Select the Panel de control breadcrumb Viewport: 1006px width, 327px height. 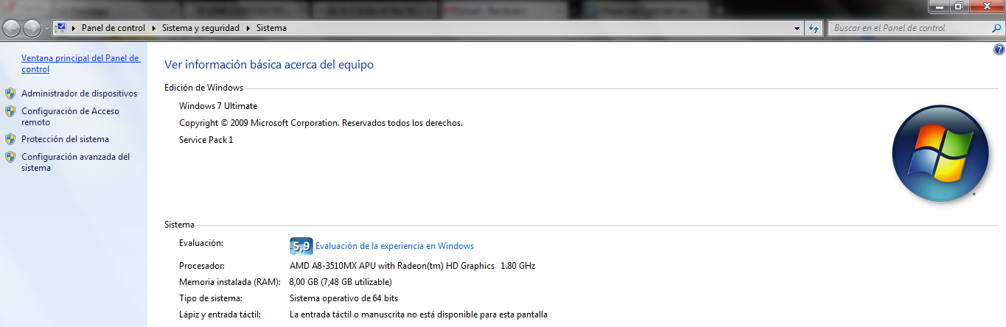pos(114,28)
